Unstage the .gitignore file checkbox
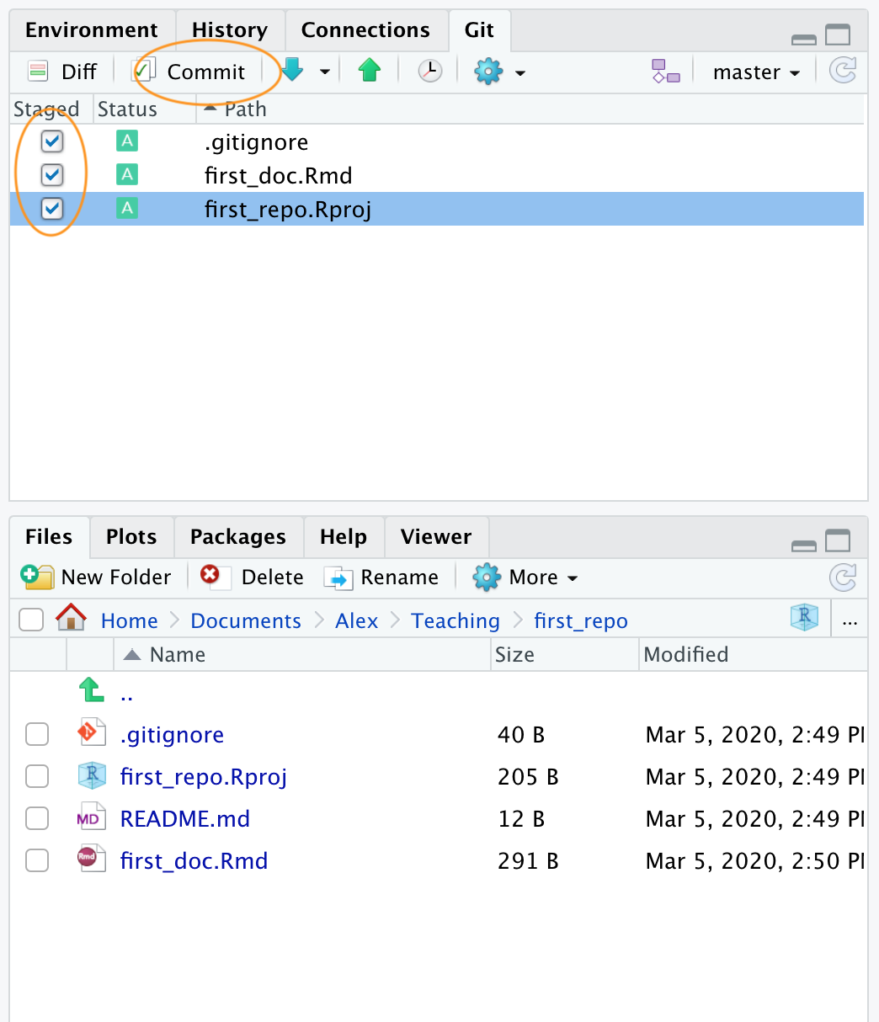879x1022 pixels. (52, 142)
